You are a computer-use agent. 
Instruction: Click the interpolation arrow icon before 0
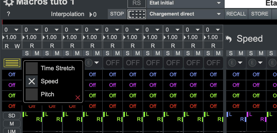91,15
